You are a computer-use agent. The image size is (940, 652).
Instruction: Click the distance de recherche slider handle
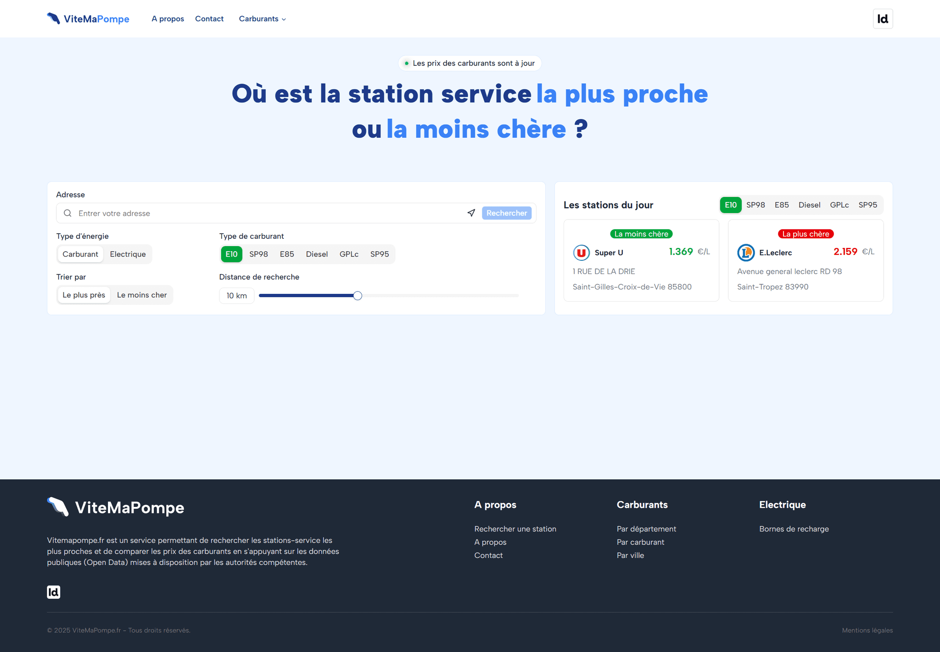[x=358, y=296]
